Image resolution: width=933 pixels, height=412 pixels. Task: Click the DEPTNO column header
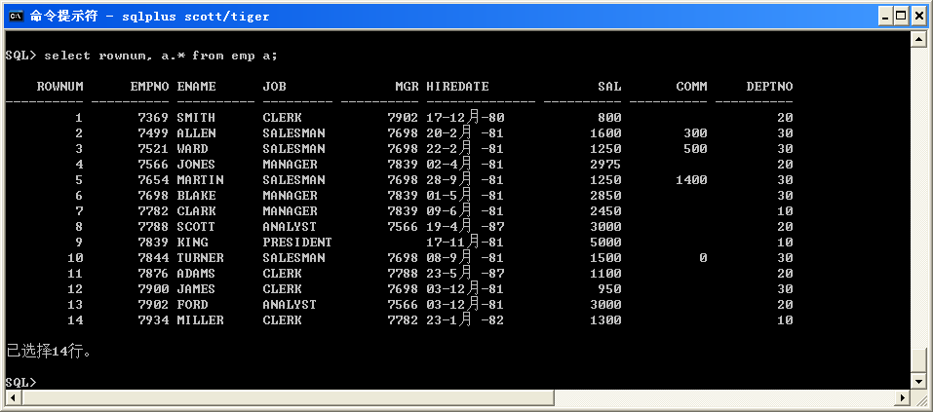pyautogui.click(x=769, y=87)
